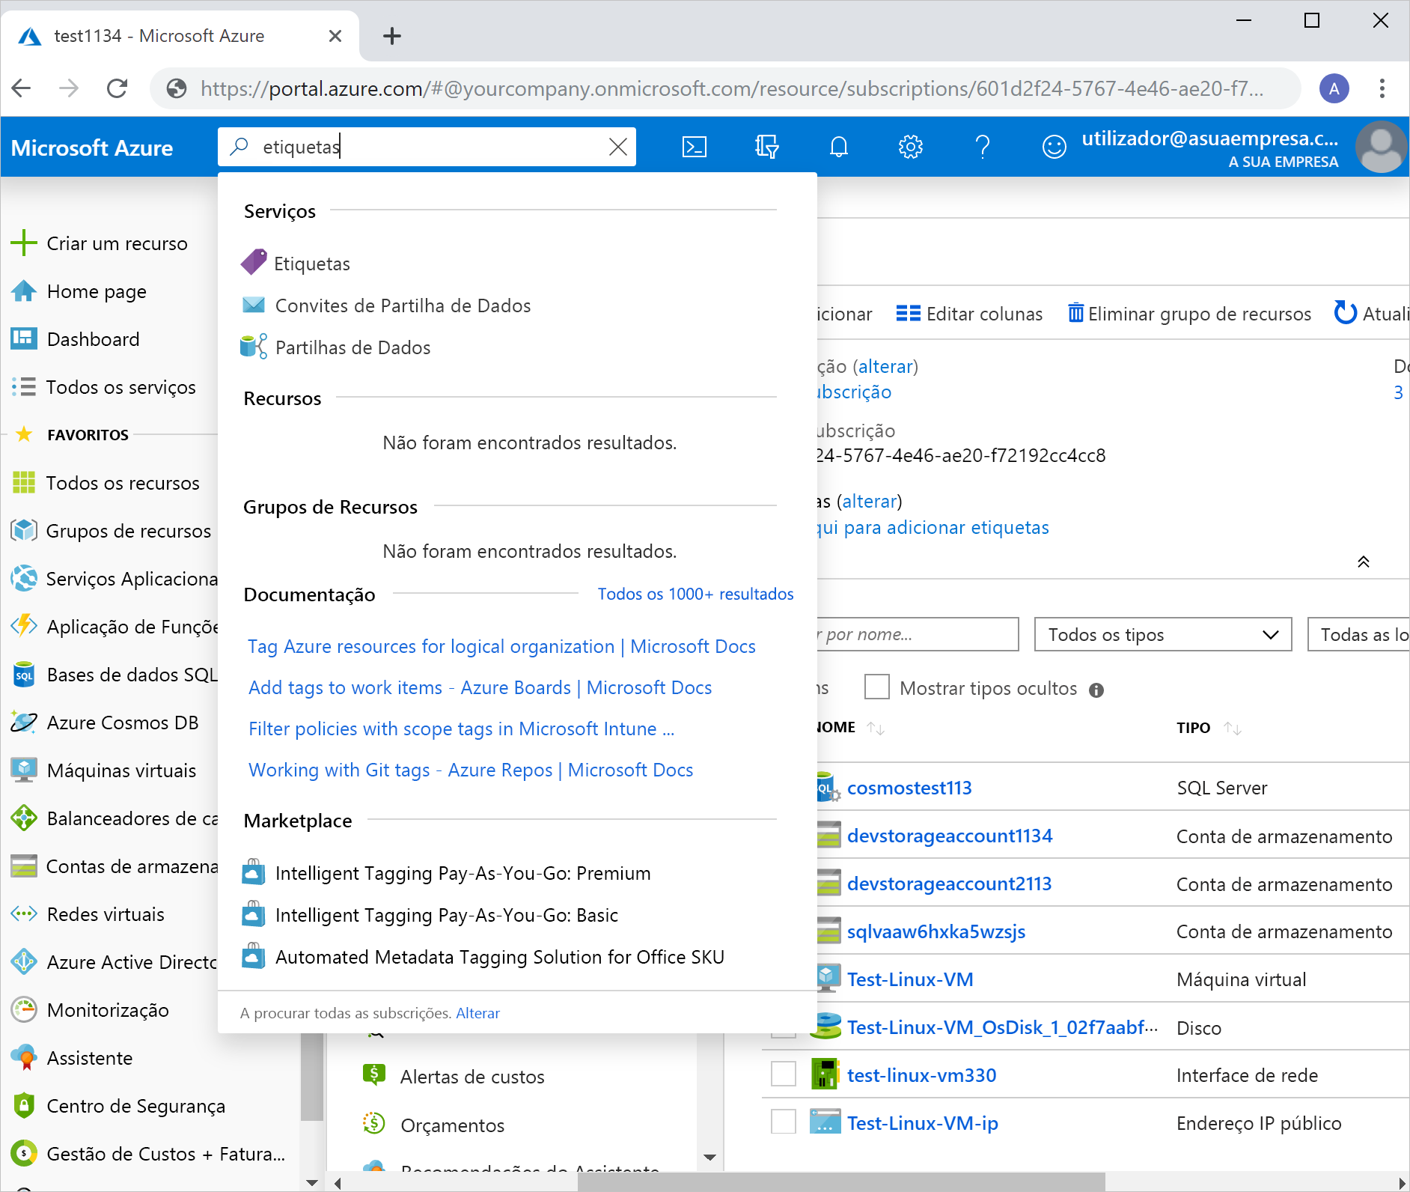
Task: Open feedback smiley icon
Action: 1054,147
